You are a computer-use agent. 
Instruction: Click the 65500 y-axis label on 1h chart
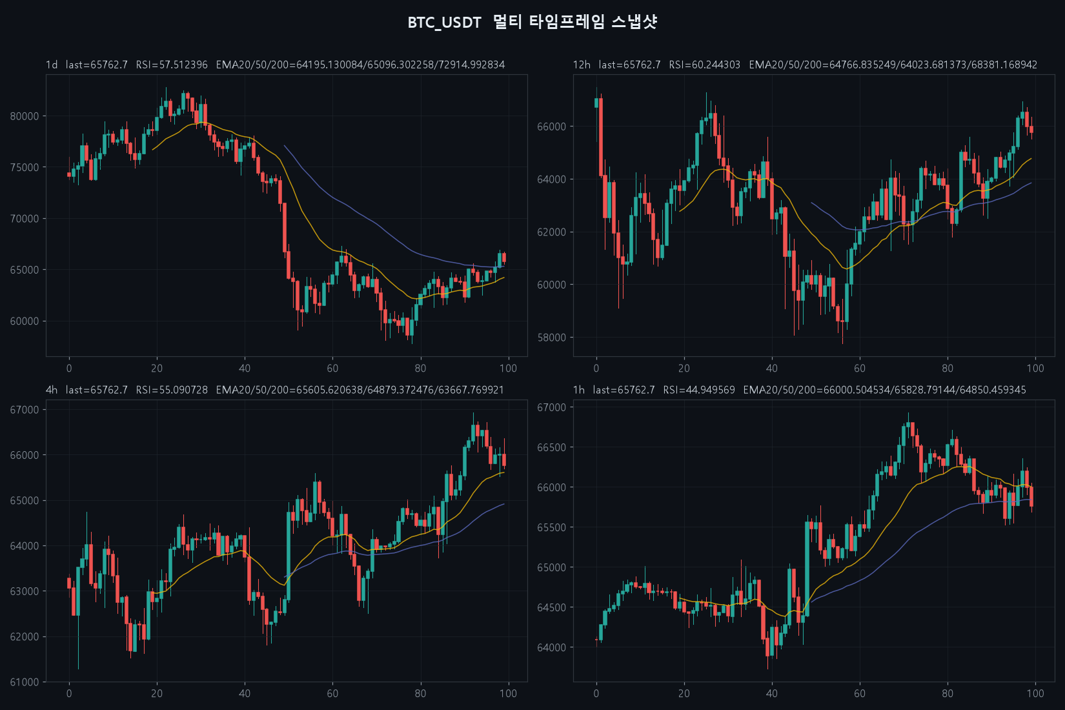tap(552, 527)
